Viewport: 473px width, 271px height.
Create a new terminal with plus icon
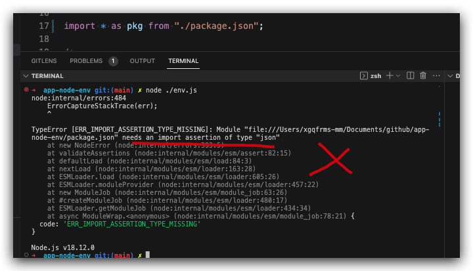tap(390, 75)
